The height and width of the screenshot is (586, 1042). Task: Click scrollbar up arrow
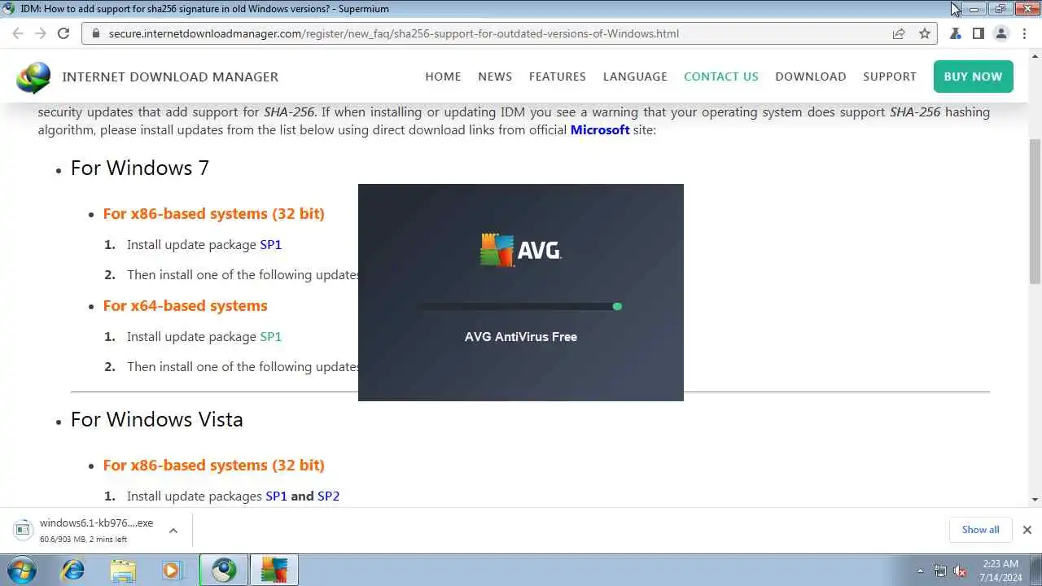coord(1035,56)
